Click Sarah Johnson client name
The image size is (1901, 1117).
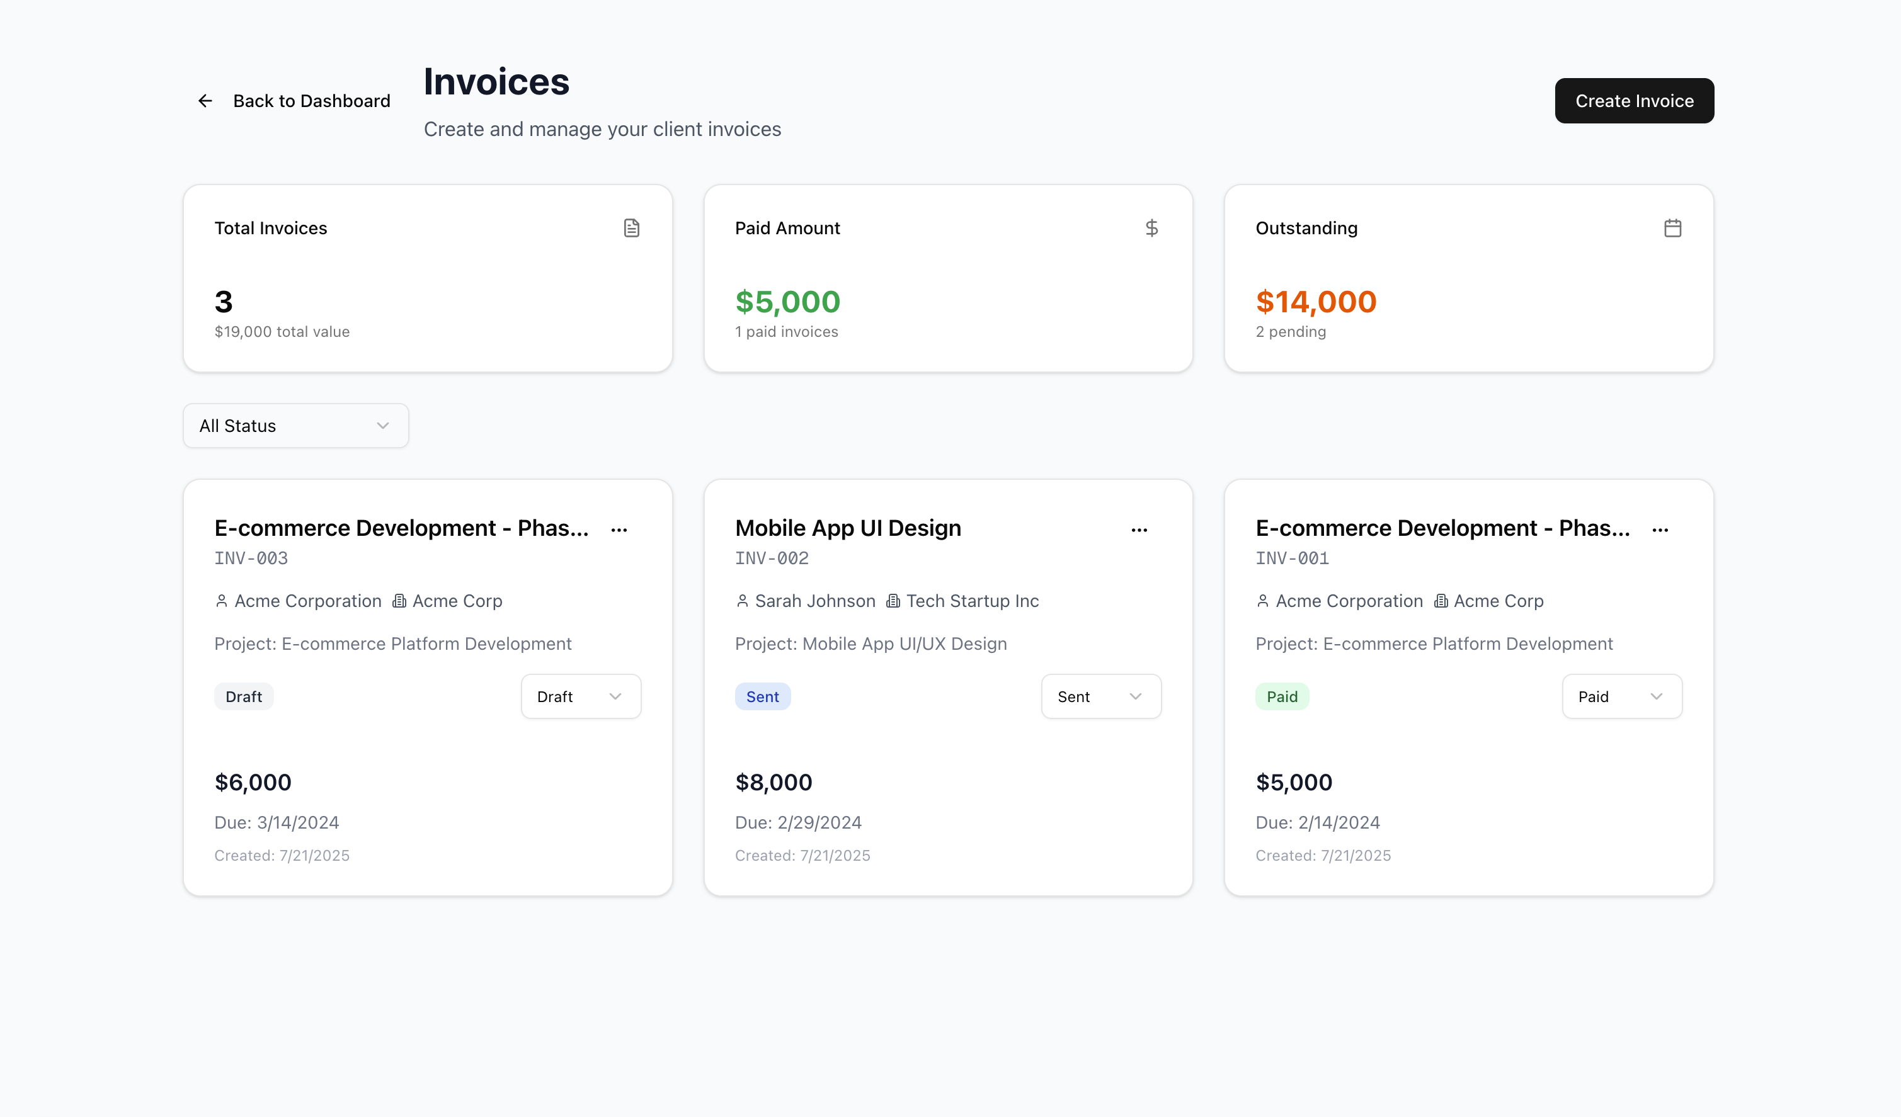tap(816, 601)
